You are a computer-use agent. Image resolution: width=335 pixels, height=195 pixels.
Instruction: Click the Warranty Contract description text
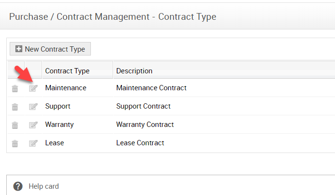[145, 125]
